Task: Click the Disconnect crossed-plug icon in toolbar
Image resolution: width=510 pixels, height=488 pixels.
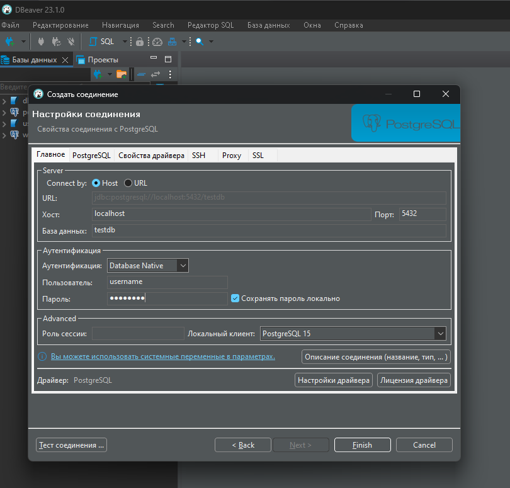Action: [x=71, y=42]
